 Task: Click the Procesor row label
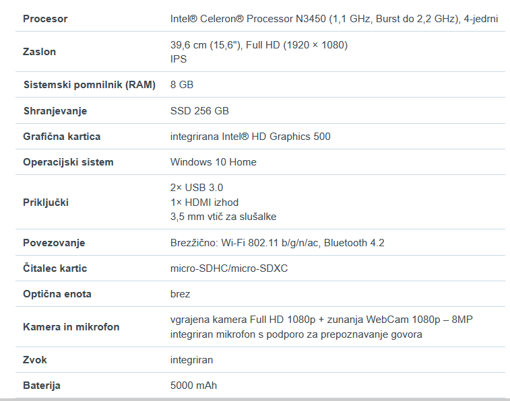pos(45,19)
